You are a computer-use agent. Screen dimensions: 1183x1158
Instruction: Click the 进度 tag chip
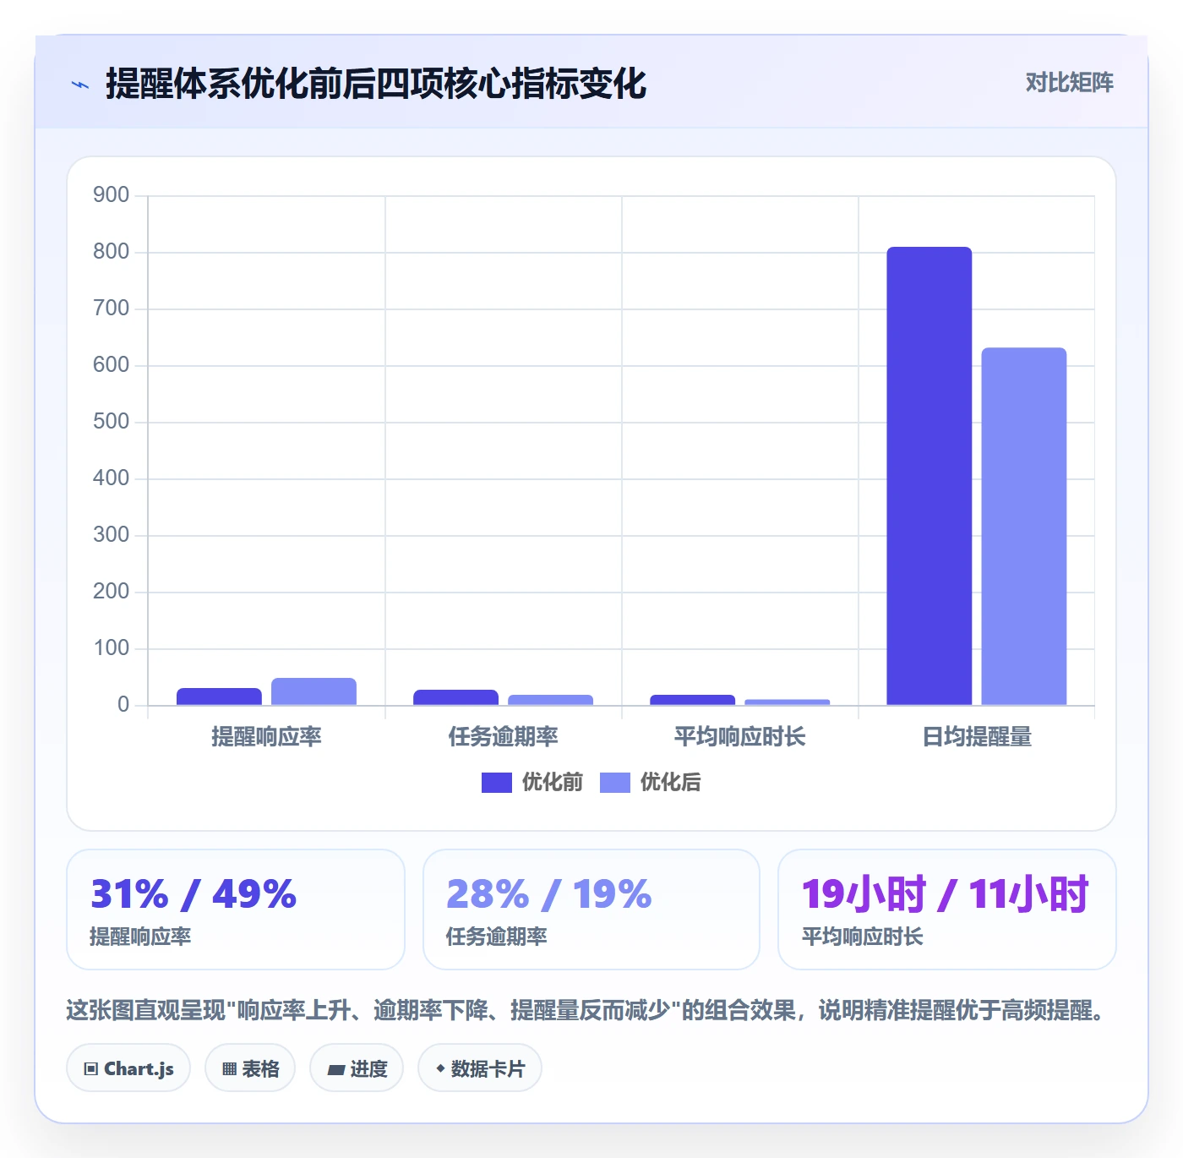(357, 1068)
